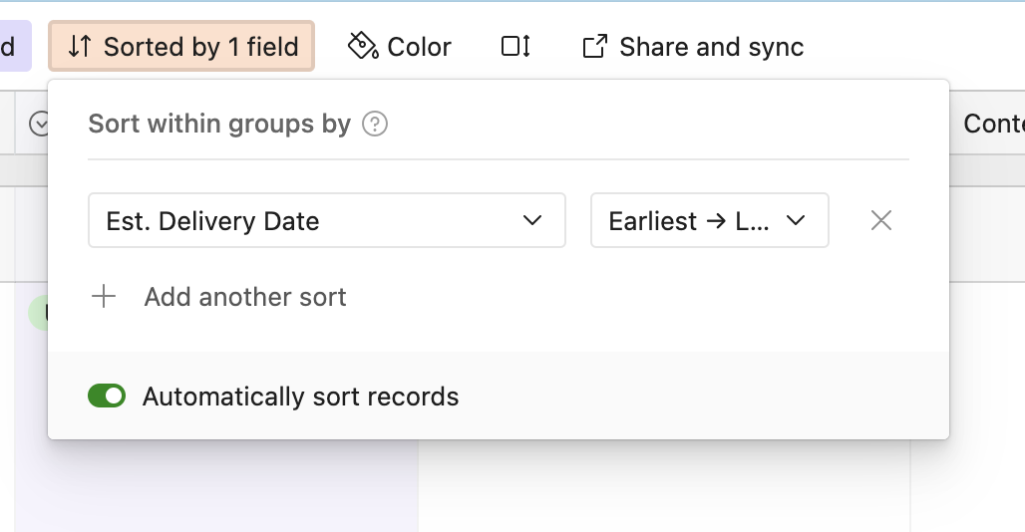The height and width of the screenshot is (532, 1025).
Task: Click the Share and sync arrow icon
Action: 595,46
